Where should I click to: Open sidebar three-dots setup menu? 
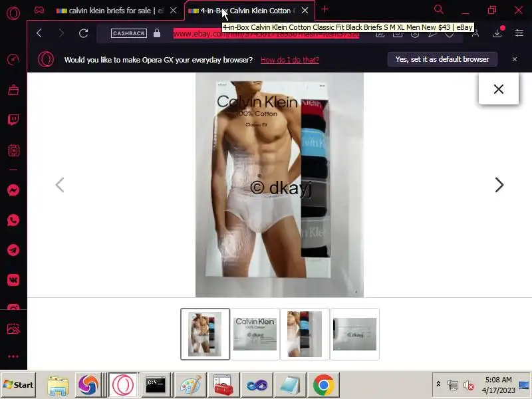point(13,356)
